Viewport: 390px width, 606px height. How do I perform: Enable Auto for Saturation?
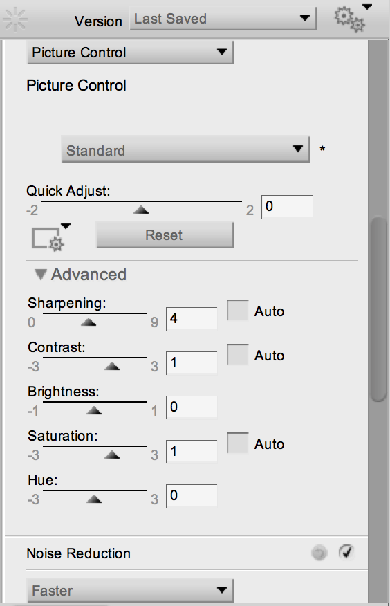pyautogui.click(x=237, y=443)
